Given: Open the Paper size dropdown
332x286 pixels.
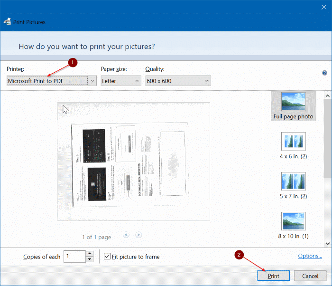Looking at the screenshot, I should pyautogui.click(x=120, y=81).
